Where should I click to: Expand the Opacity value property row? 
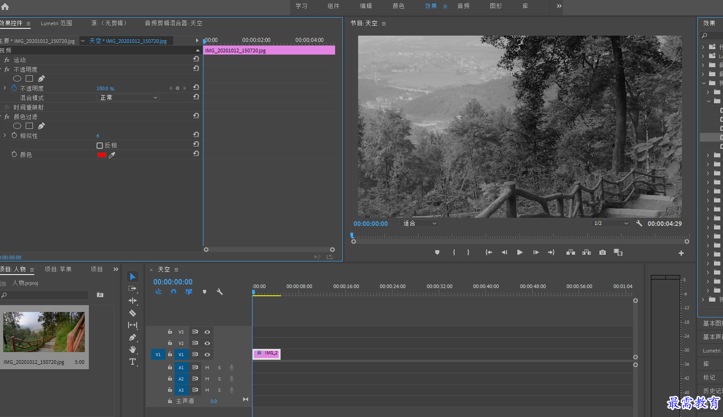click(x=5, y=88)
